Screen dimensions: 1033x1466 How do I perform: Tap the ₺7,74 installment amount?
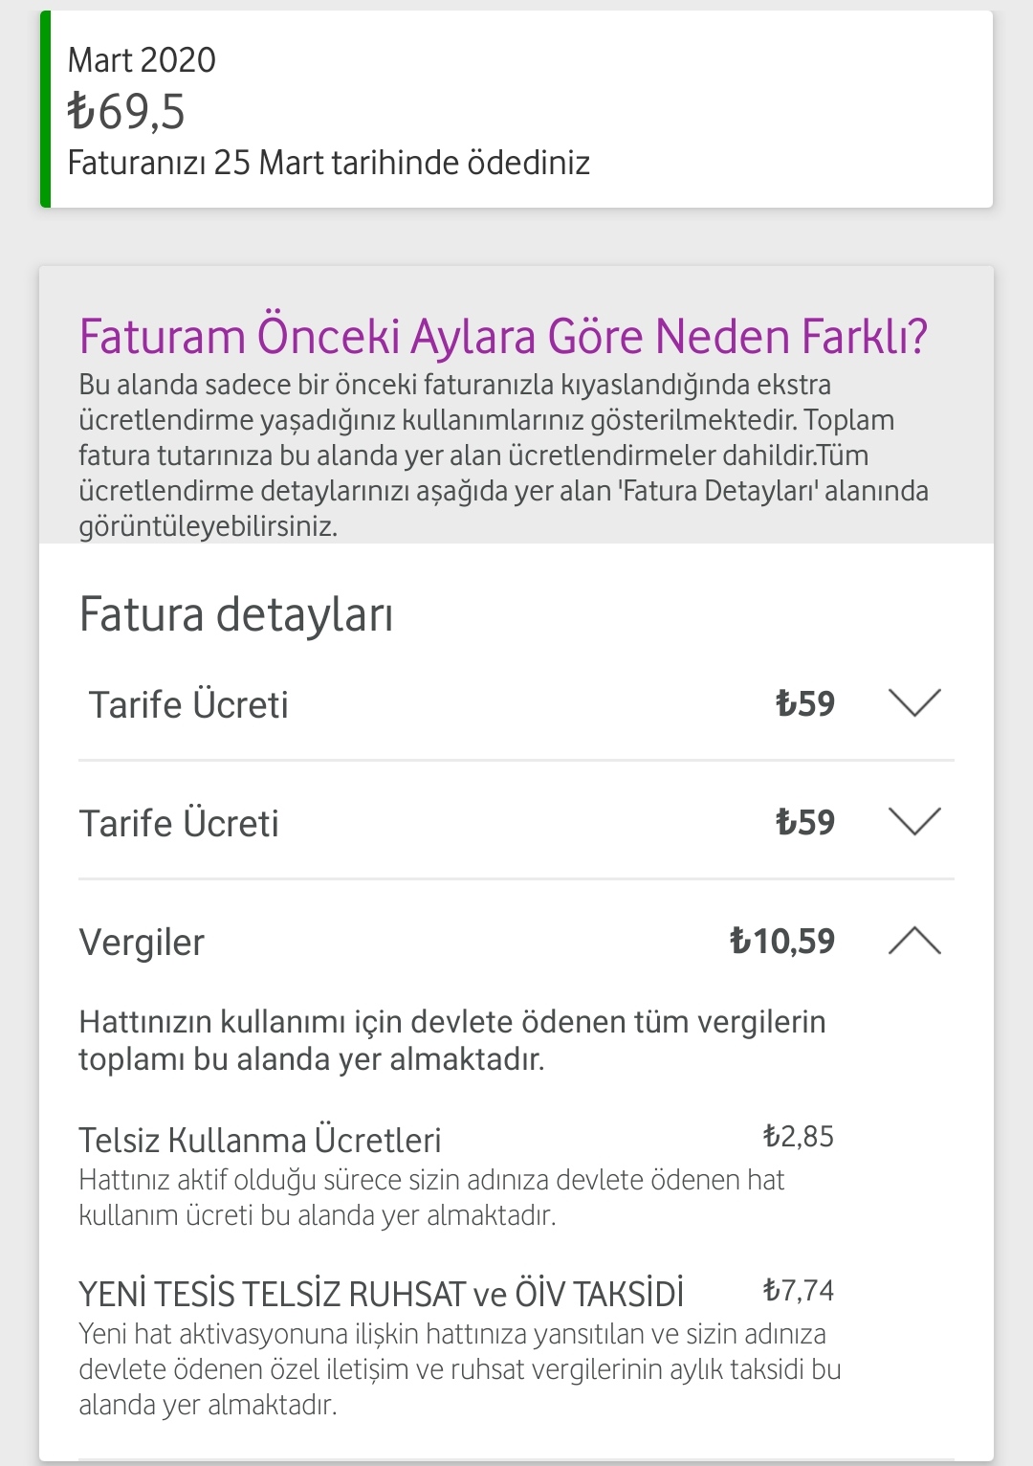click(798, 1290)
